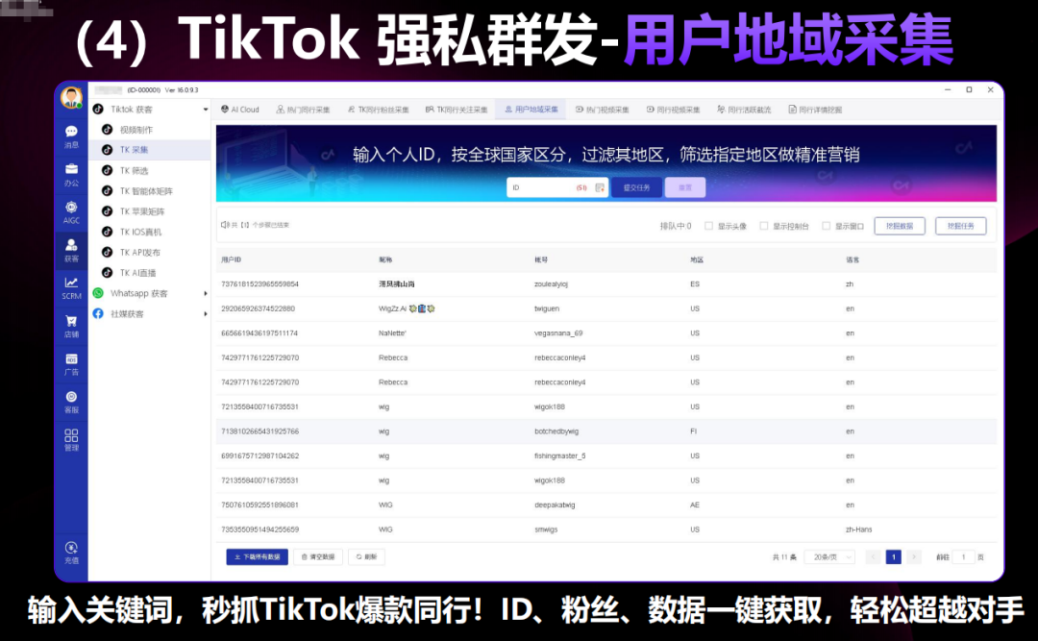This screenshot has width=1038, height=641.
Task: Switch to TK同行粉丝采集 tab
Action: [378, 110]
